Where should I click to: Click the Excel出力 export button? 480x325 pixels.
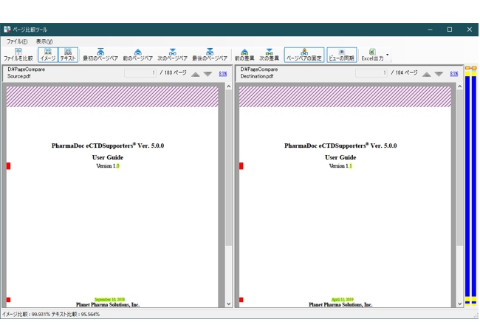click(372, 55)
